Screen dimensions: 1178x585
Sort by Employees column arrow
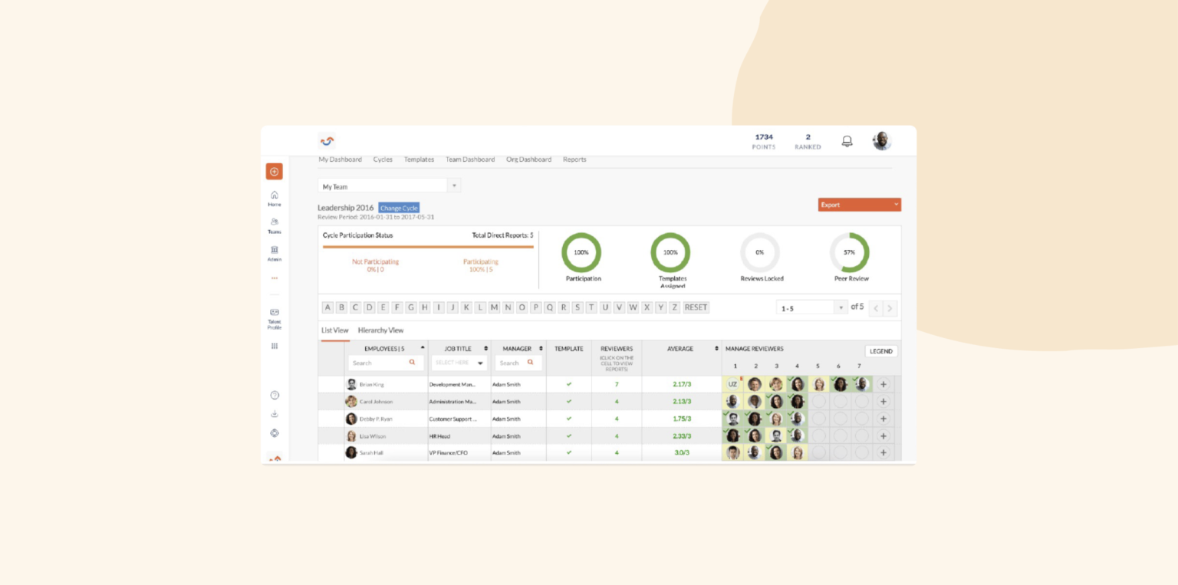(422, 348)
